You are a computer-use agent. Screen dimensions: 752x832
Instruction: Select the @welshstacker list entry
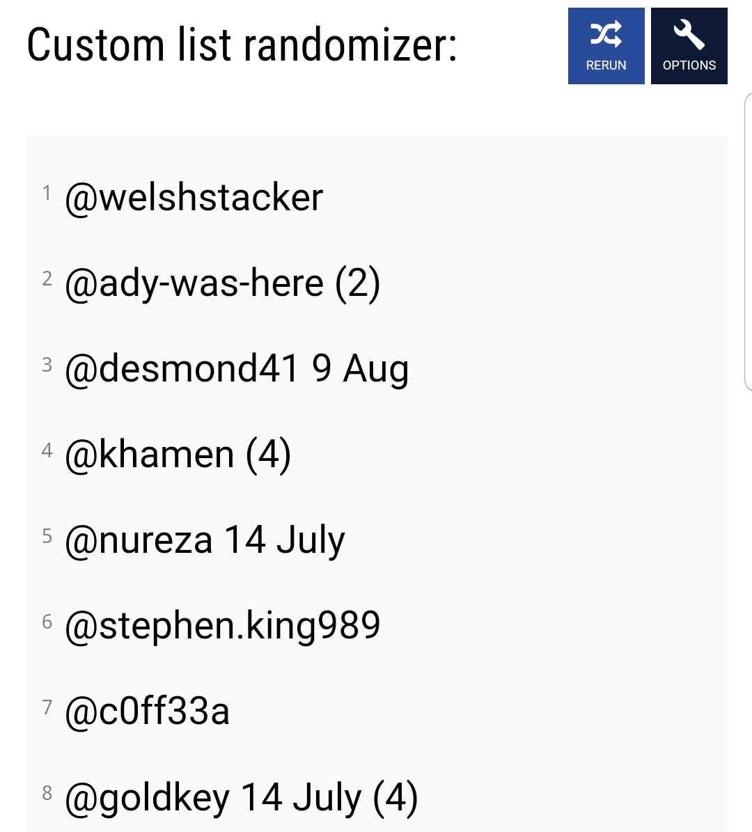pyautogui.click(x=194, y=198)
